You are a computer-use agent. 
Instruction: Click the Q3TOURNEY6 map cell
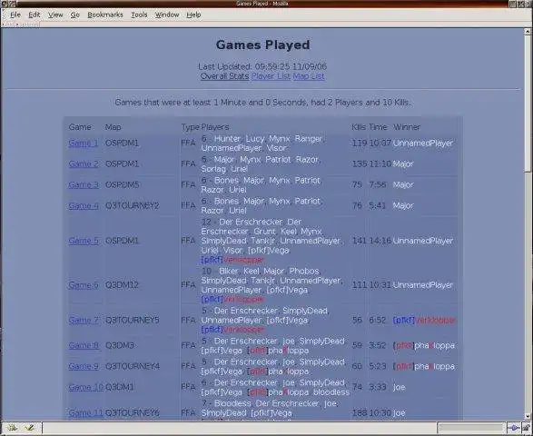pos(133,413)
